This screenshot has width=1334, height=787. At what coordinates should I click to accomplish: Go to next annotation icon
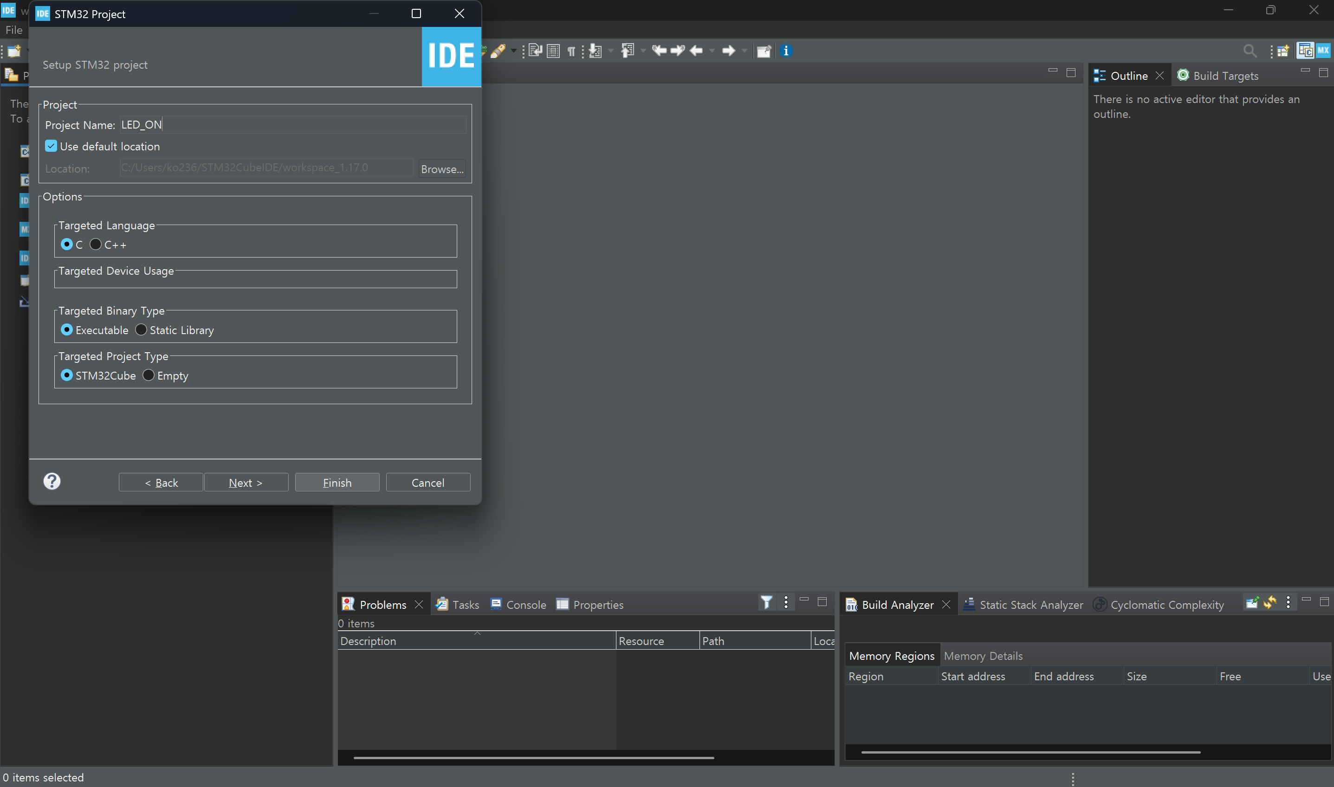coord(596,51)
